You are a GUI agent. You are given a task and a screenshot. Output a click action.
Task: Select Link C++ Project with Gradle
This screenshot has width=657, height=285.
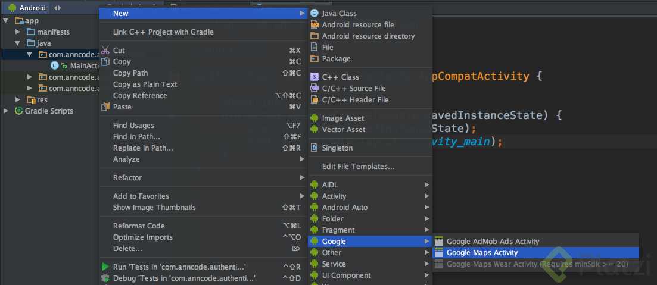click(x=203, y=32)
